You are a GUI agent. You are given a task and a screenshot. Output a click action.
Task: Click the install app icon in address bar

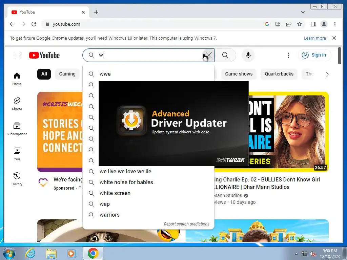[278, 24]
